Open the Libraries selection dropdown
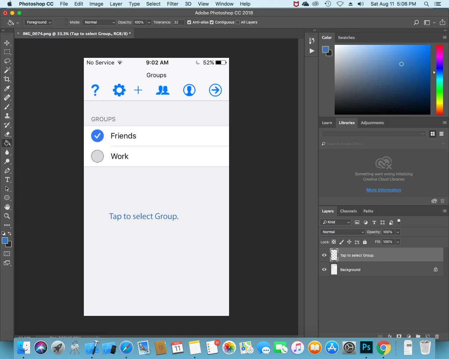This screenshot has height=359, width=449. [374, 134]
